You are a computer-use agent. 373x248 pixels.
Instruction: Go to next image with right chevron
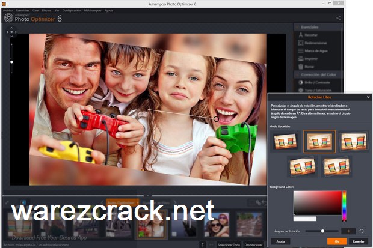tap(175, 202)
